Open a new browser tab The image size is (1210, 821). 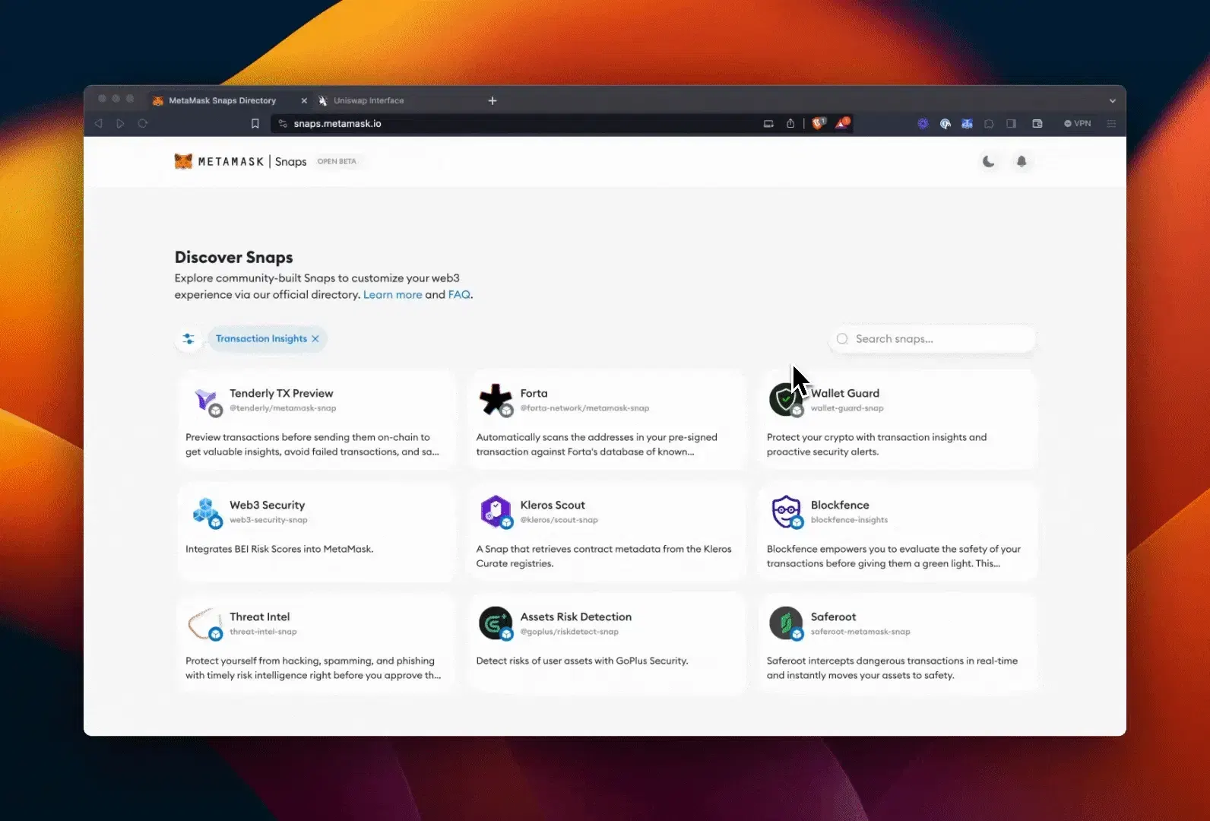(493, 100)
